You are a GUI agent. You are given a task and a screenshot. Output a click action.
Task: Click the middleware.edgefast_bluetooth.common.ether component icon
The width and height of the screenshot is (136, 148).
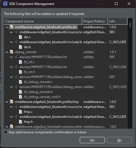point(11,127)
